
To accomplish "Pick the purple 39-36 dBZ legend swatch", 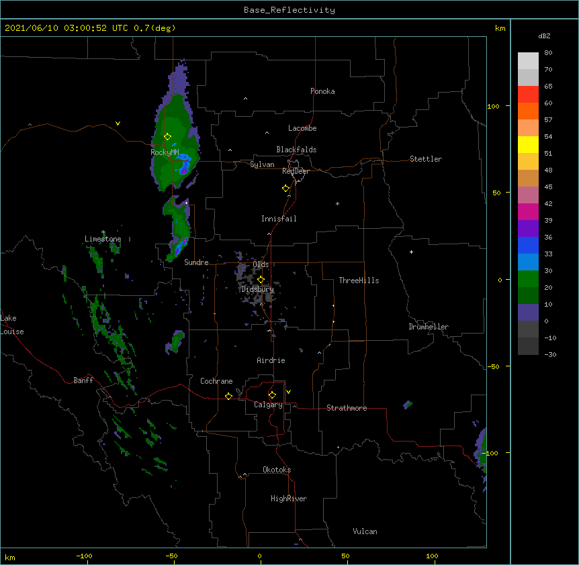I will coord(528,229).
